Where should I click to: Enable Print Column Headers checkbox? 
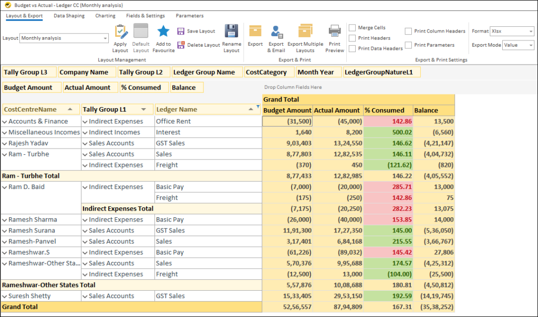point(408,31)
